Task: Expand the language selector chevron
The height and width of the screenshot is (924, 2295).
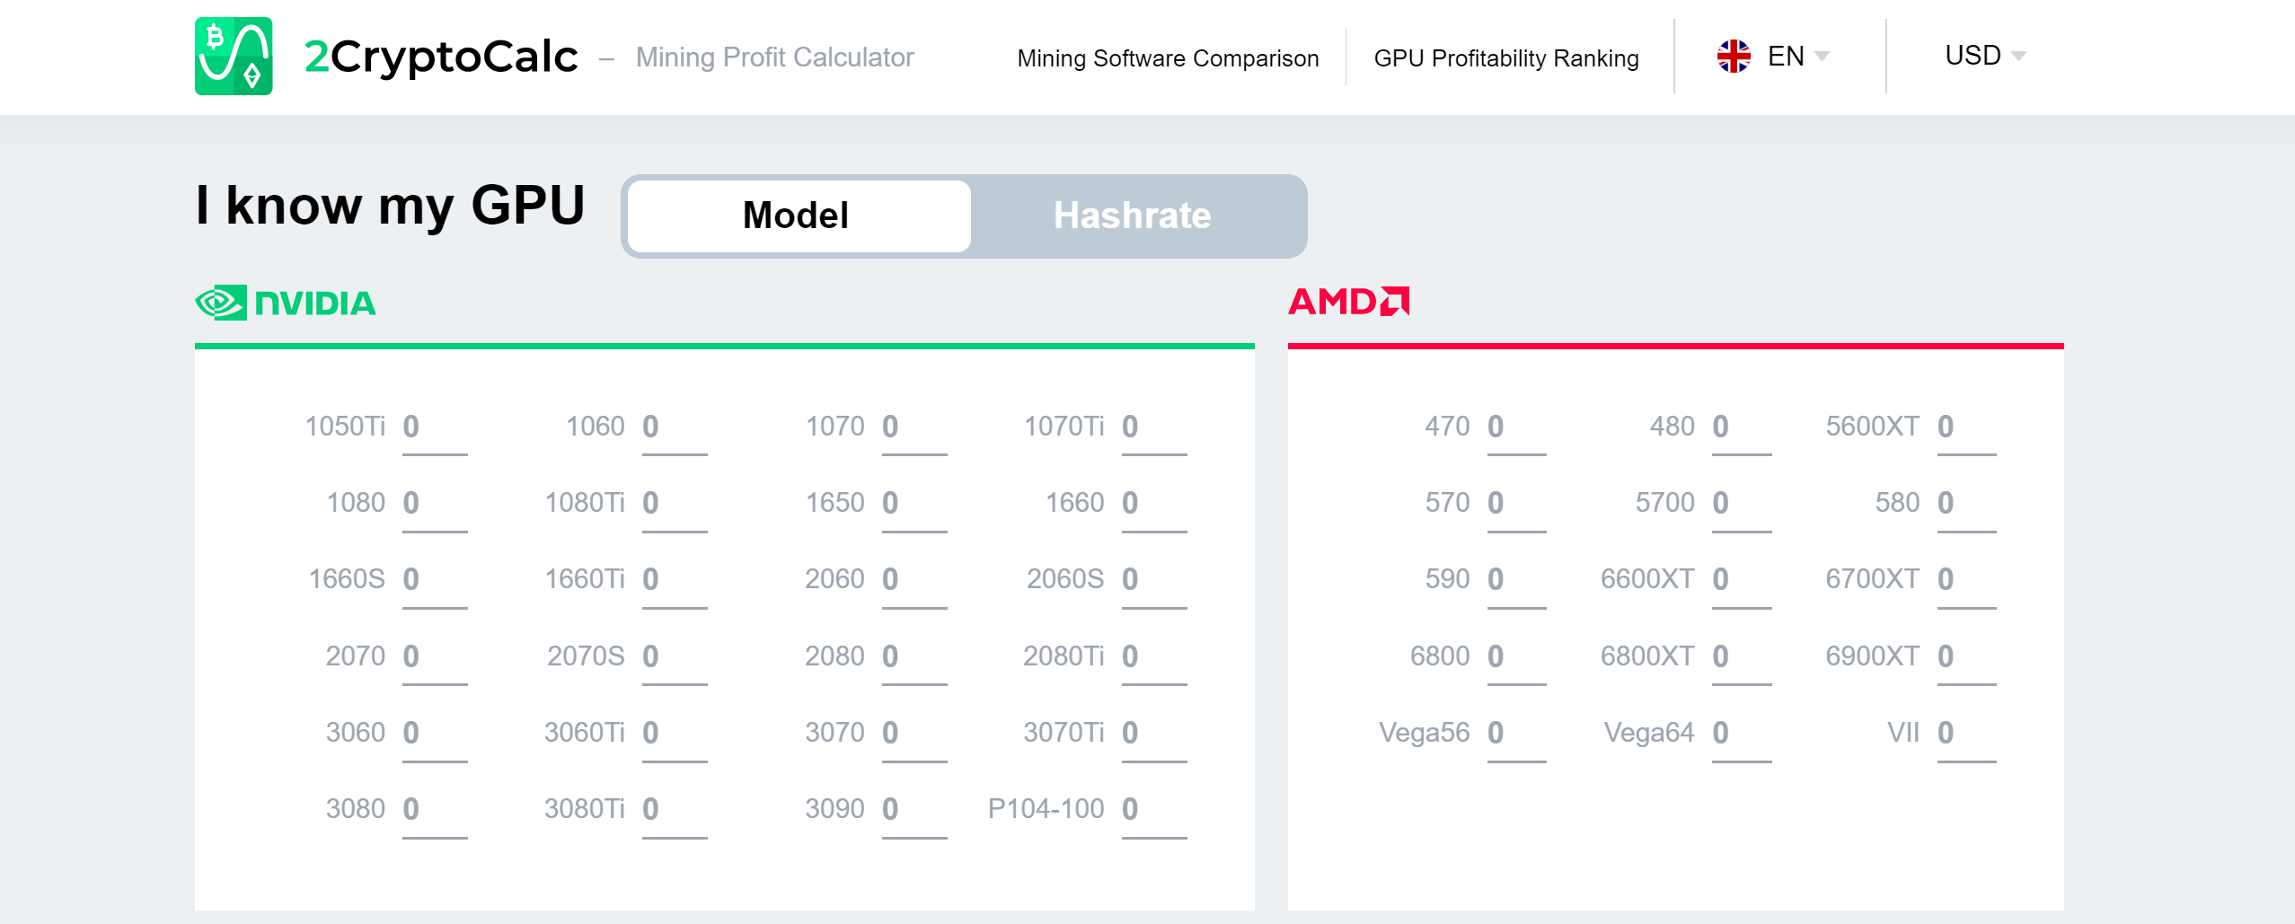Action: coord(1824,57)
